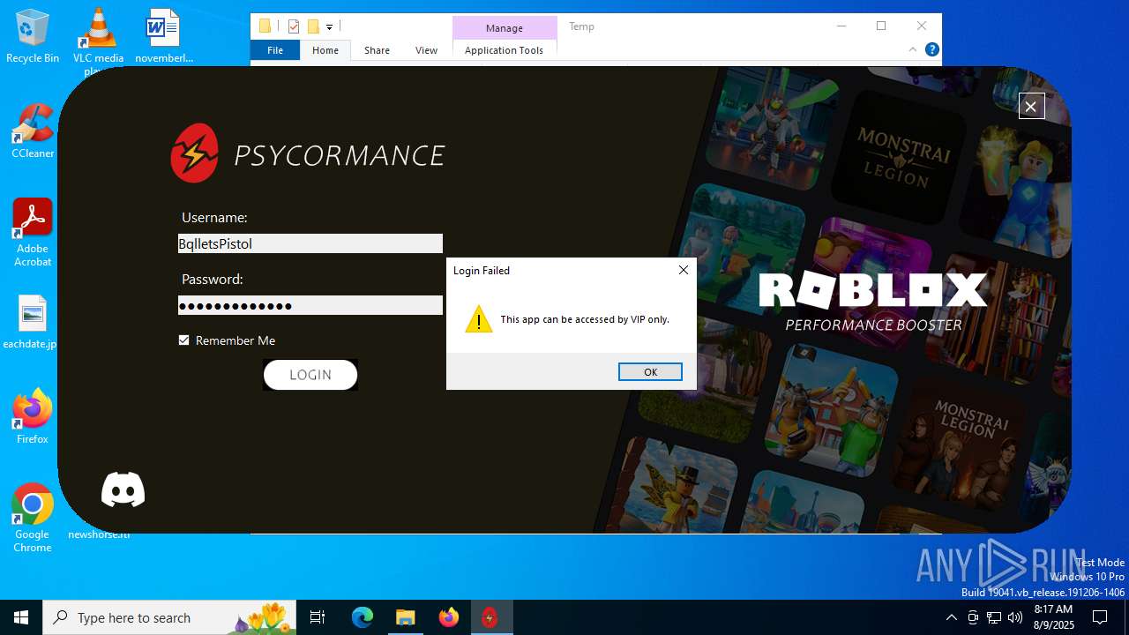The image size is (1129, 635).
Task: Click the folder icon in Explorer title bar
Action: click(265, 26)
